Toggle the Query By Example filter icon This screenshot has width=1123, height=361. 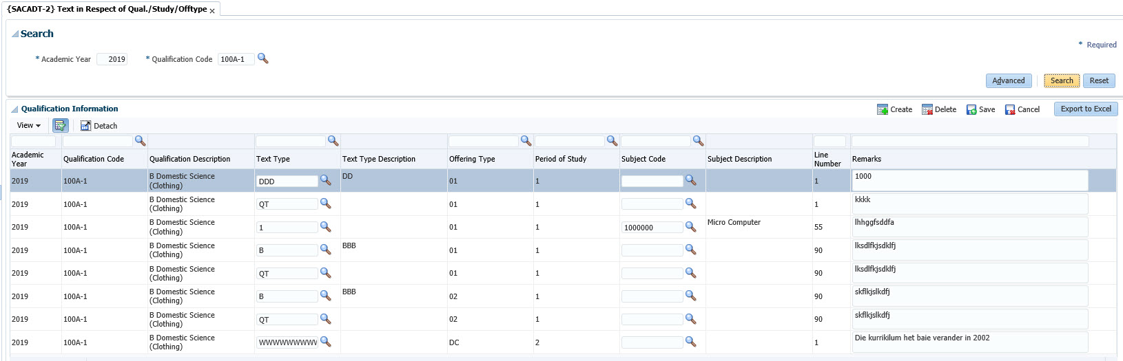tap(60, 125)
